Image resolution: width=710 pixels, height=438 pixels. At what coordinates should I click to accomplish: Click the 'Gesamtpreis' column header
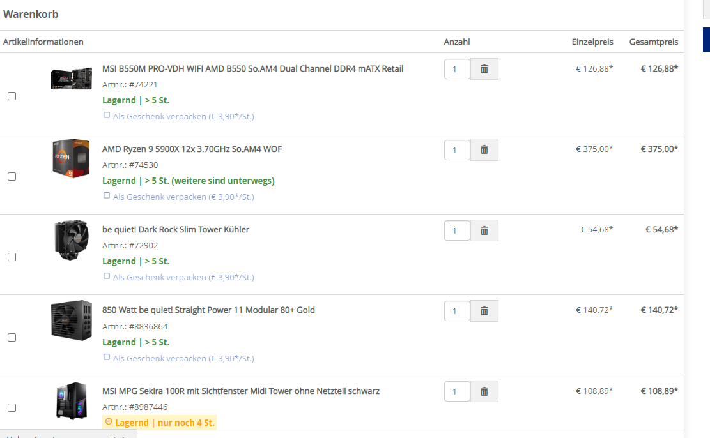click(x=653, y=42)
